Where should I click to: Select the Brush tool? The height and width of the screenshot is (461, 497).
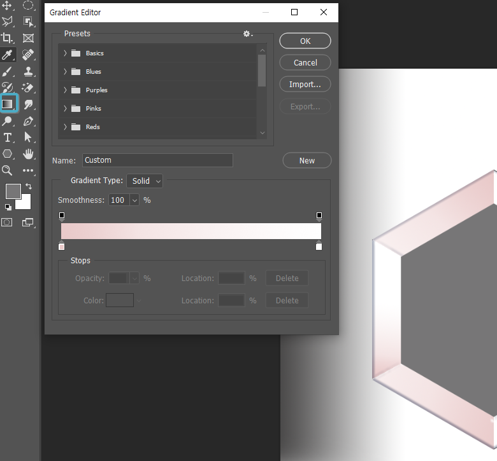[7, 71]
